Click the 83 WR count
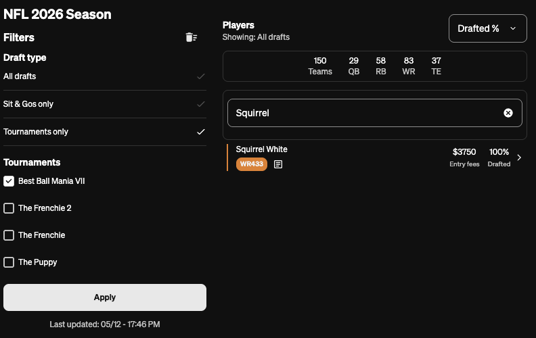Screen dimensions: 536x338 [x=409, y=66]
